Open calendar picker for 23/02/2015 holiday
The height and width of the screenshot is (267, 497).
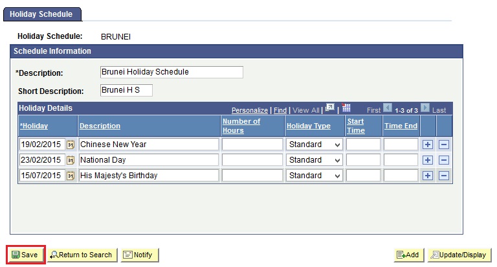point(71,160)
